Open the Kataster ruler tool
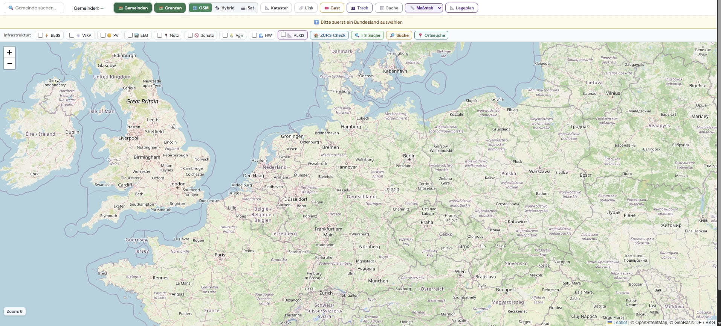 click(276, 8)
